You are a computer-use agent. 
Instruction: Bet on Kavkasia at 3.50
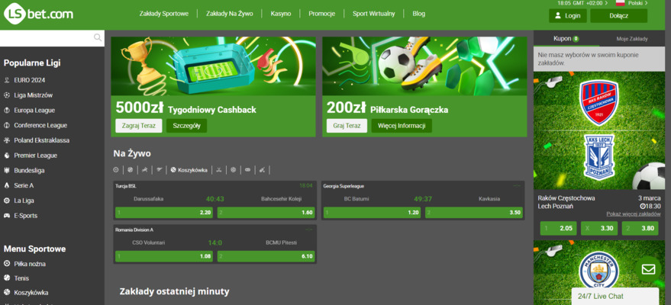474,212
